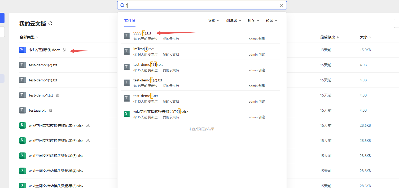Click shared-users icon beside wiki空间文档转换失败记录(6).xlsx
The image size is (399, 188).
tap(88, 141)
